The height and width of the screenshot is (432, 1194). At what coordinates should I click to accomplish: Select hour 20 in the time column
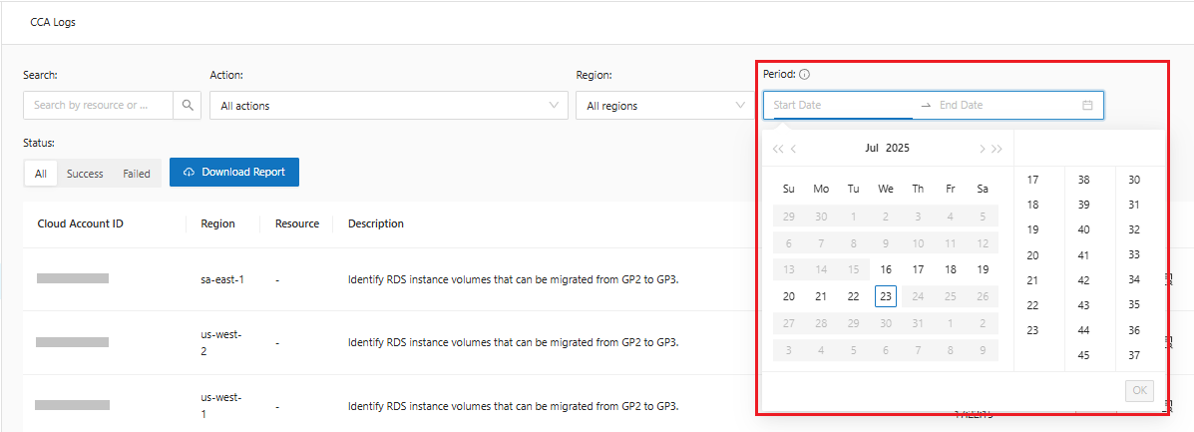click(x=1032, y=255)
